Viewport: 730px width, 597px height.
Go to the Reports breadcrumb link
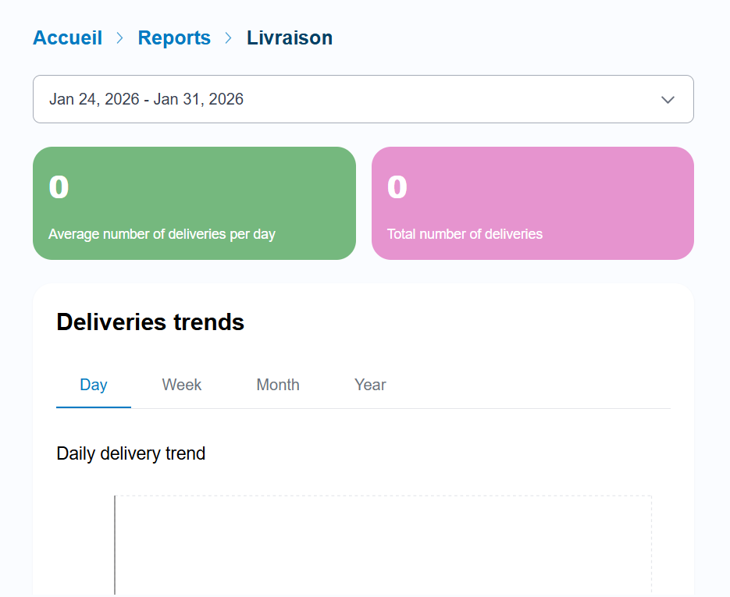[174, 37]
